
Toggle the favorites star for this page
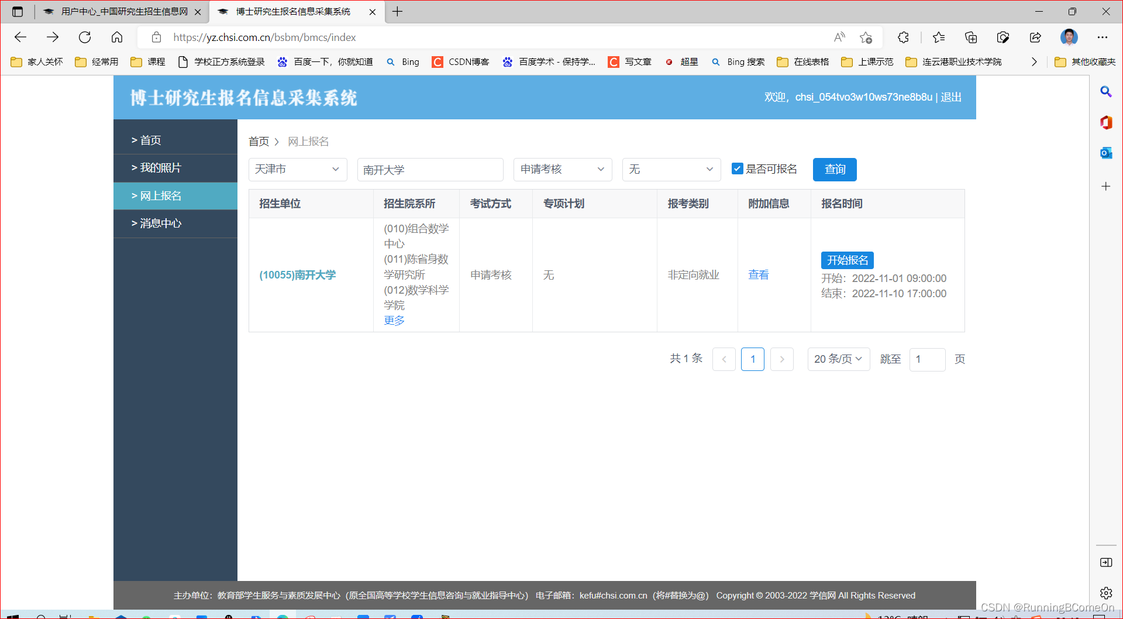pos(866,37)
